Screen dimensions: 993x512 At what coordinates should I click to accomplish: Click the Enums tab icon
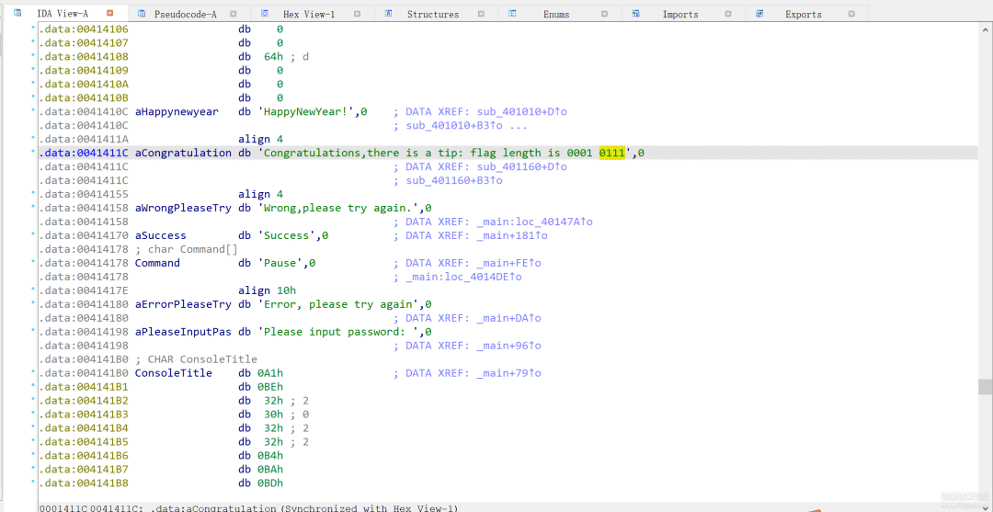click(513, 13)
